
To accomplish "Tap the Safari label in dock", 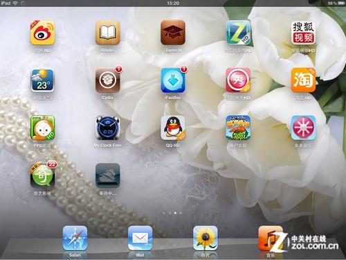I will [x=75, y=255].
